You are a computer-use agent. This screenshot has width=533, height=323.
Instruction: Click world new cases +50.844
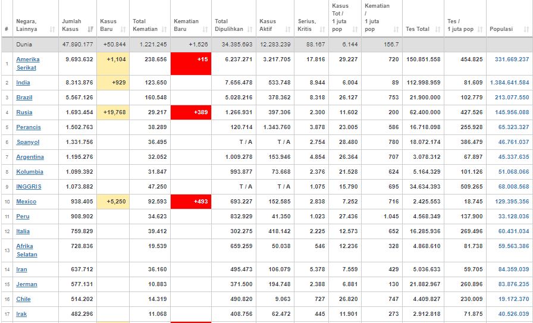tap(115, 45)
